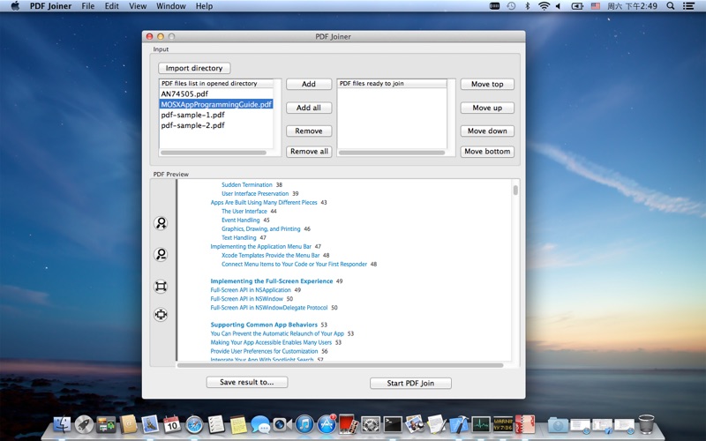Open Console warning log icon in dock

503,424
